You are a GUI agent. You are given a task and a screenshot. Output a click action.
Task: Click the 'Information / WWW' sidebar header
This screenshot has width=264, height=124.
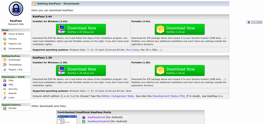[13, 77]
